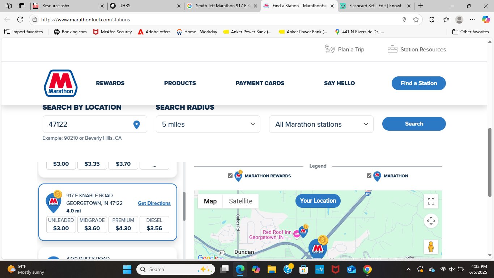Open the Booking.com bookmark
Screen dimensions: 494x278
pyautogui.click(x=70, y=32)
